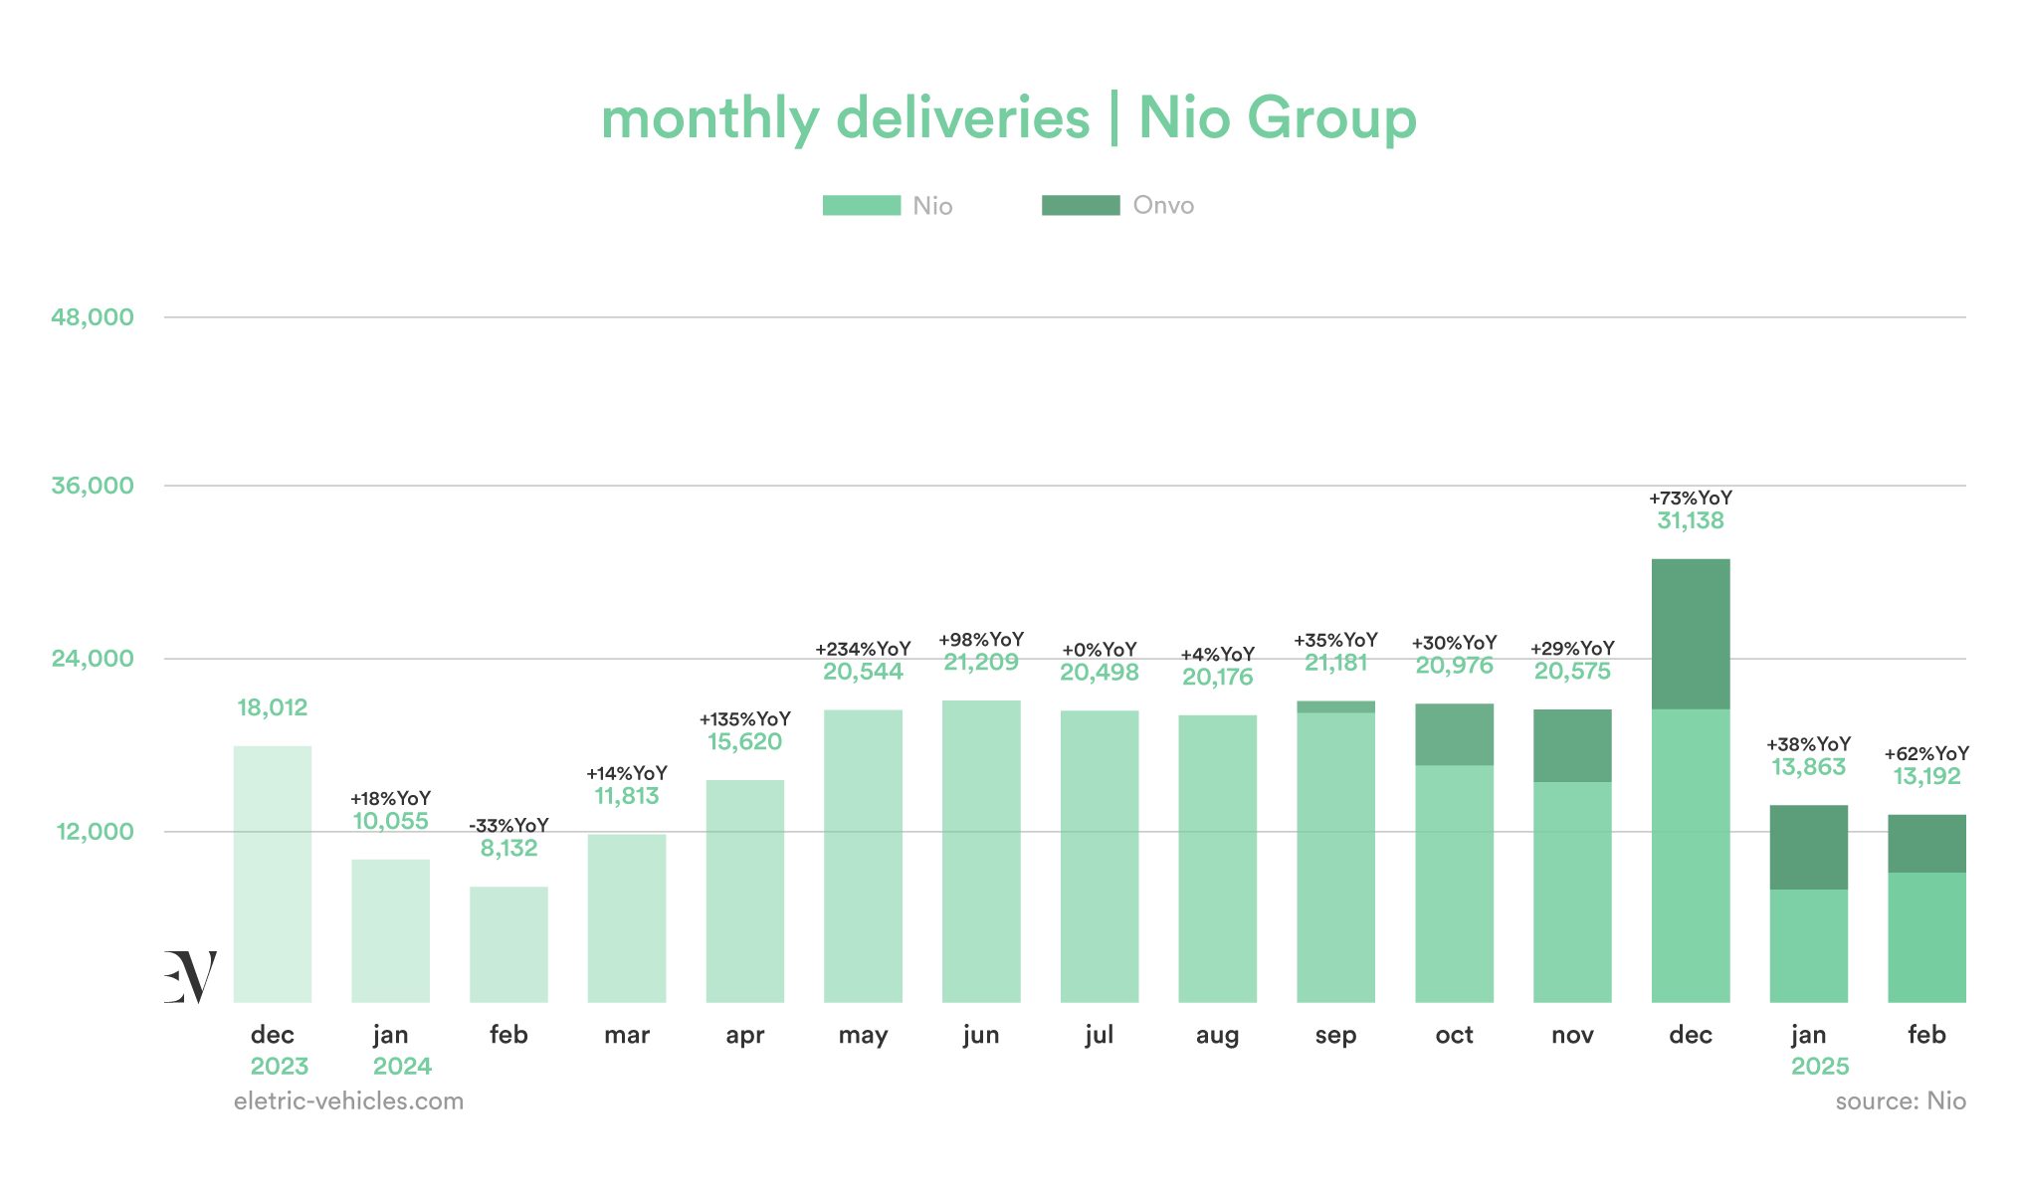Click the Onvo legend color swatch
The image size is (2017, 1195).
point(1081,205)
